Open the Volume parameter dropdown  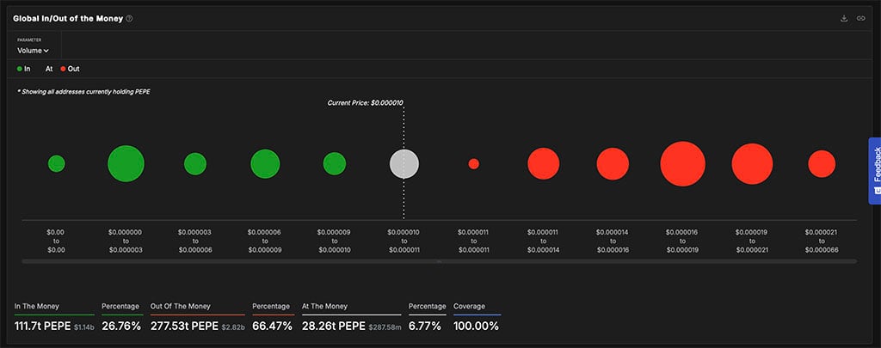point(33,51)
